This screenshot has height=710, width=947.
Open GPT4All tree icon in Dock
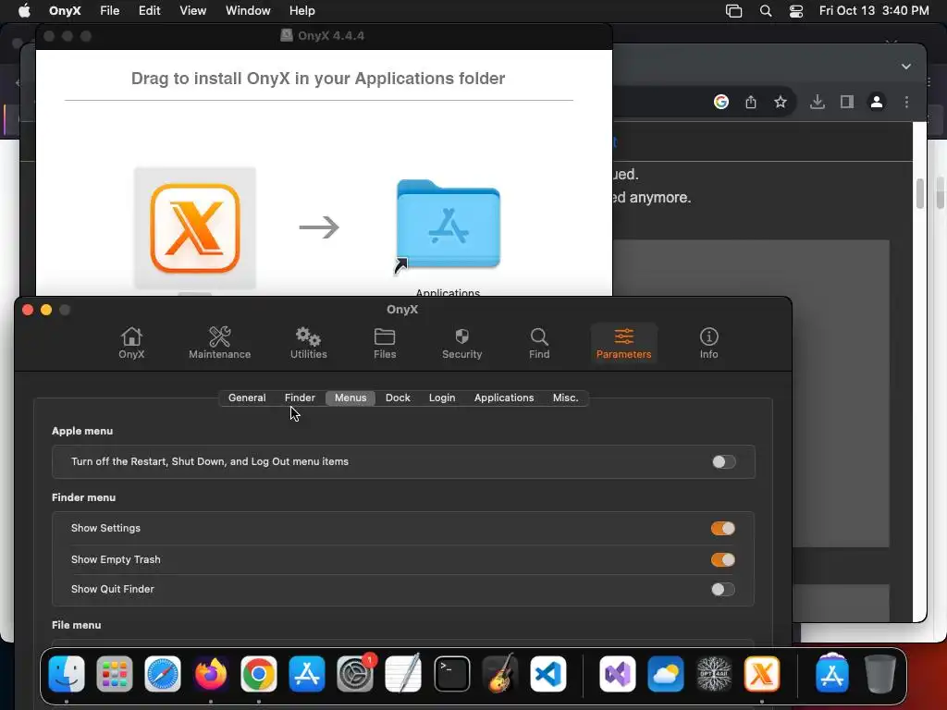coord(714,673)
